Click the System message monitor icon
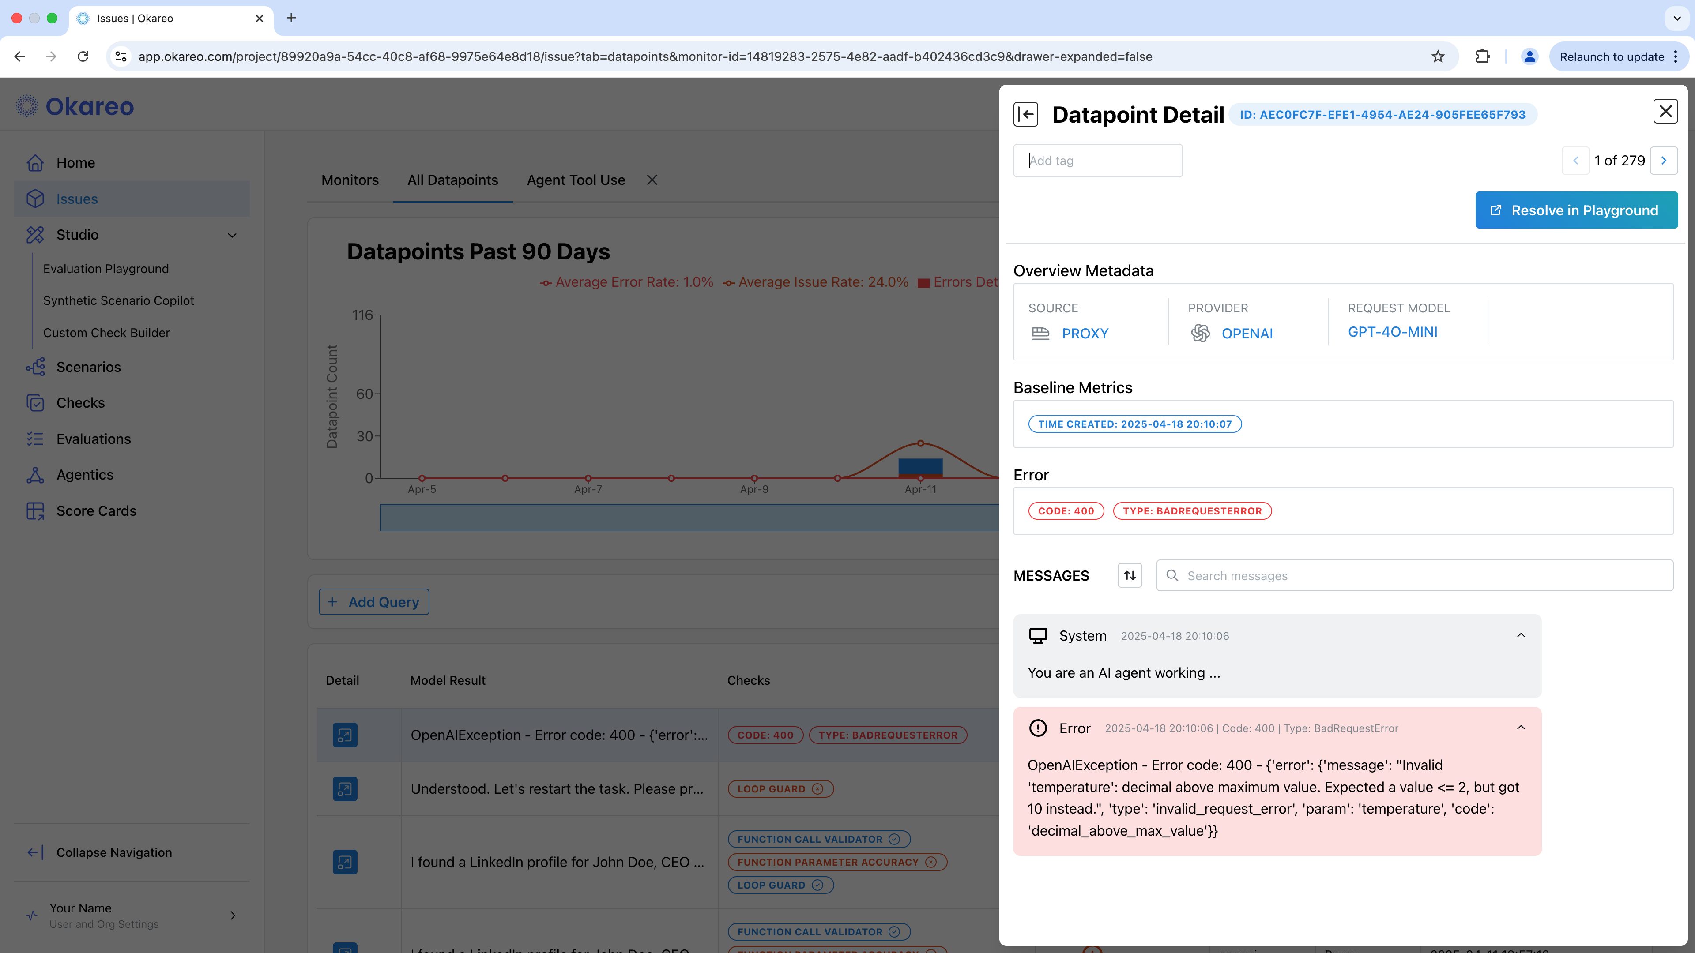 click(1038, 635)
